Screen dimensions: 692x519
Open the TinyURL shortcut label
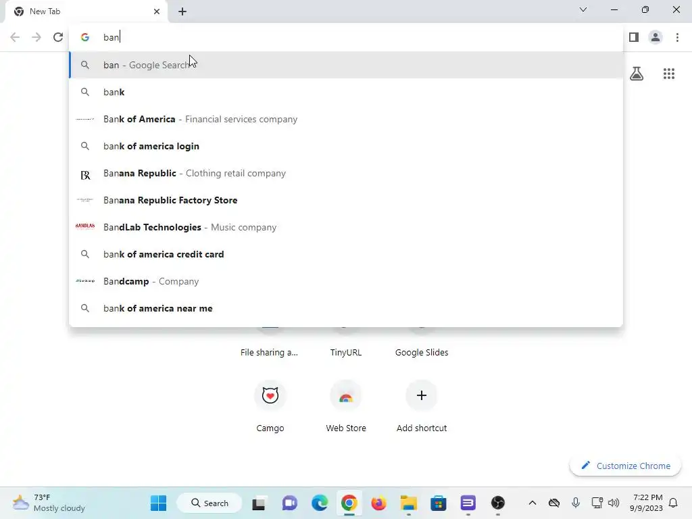pyautogui.click(x=346, y=352)
